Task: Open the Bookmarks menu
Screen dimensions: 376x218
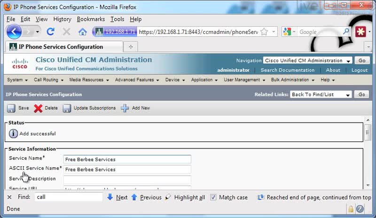Action: (x=91, y=19)
